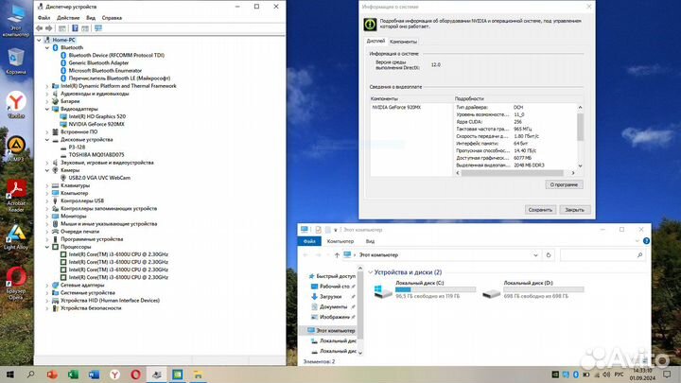Screen dimensions: 681x383
Task: Click the Forward arrow in Device Manager toolbar
Action: point(49,28)
